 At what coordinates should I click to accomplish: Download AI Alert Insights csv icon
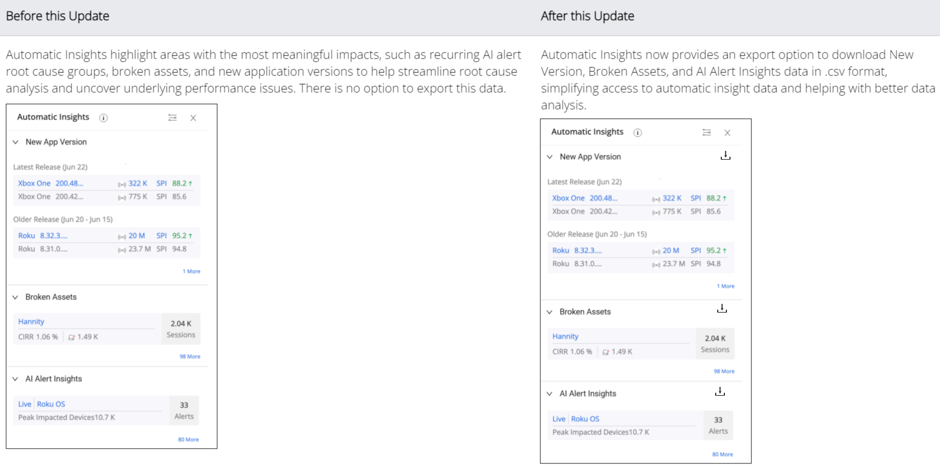720,392
